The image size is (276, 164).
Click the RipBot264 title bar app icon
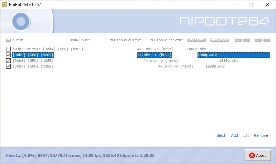point(4,5)
